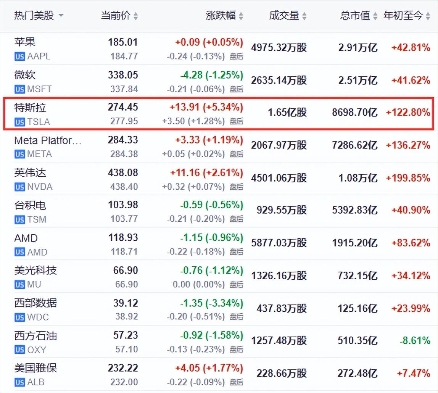The image size is (438, 393).
Task: Open the 英伟达 stock page
Action: point(30,172)
